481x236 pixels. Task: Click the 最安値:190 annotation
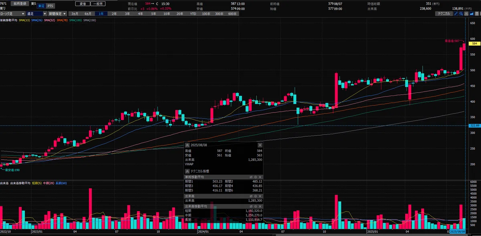pos(12,170)
